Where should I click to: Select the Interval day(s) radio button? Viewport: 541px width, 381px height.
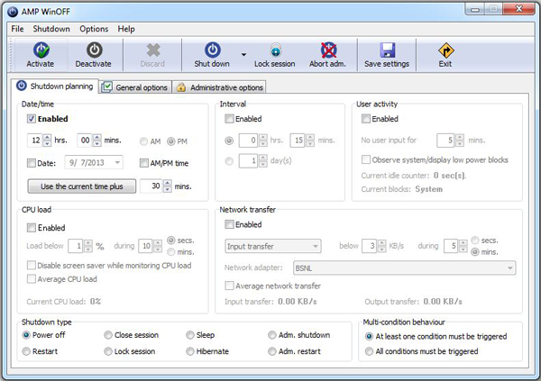[229, 161]
